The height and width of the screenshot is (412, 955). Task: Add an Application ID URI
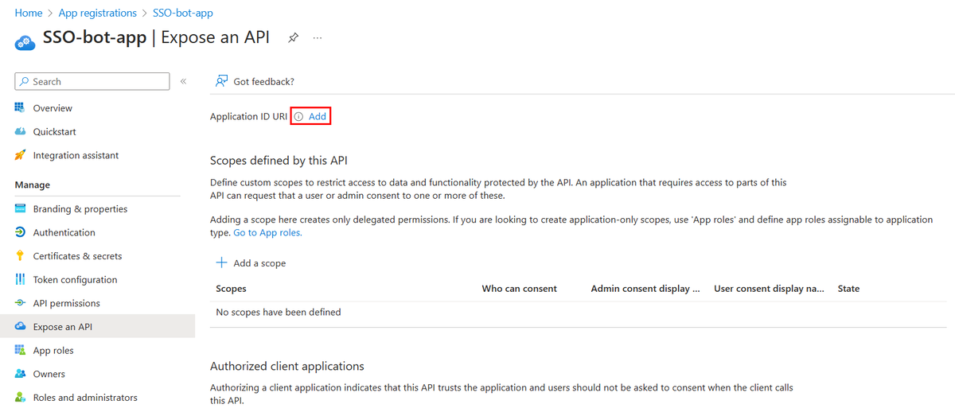(x=318, y=116)
